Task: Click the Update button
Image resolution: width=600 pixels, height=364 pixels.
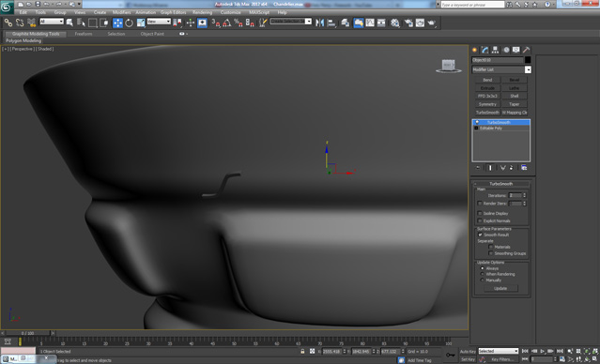Action: pyautogui.click(x=500, y=288)
